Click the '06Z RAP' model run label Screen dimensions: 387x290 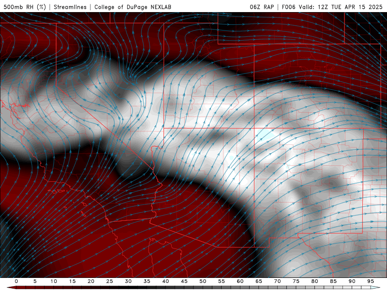(x=262, y=7)
